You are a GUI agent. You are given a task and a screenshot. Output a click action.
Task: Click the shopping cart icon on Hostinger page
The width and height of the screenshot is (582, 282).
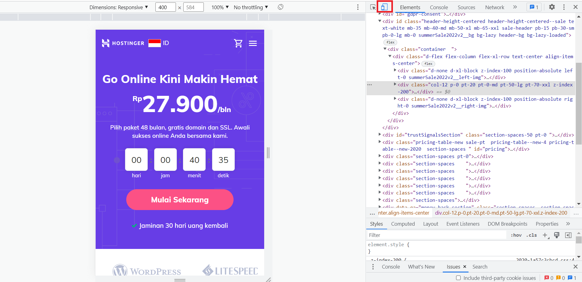[x=238, y=43]
